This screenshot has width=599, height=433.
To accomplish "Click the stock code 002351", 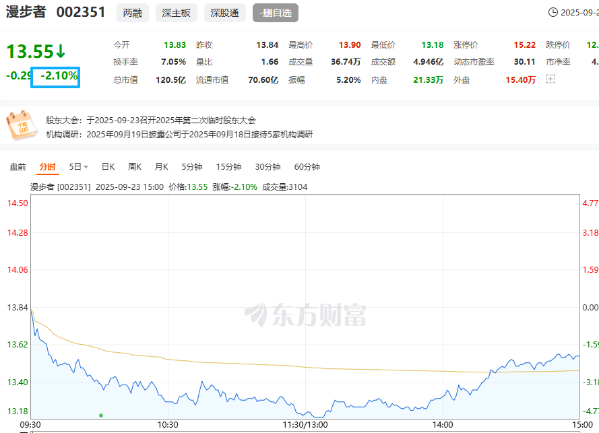I will (81, 12).
